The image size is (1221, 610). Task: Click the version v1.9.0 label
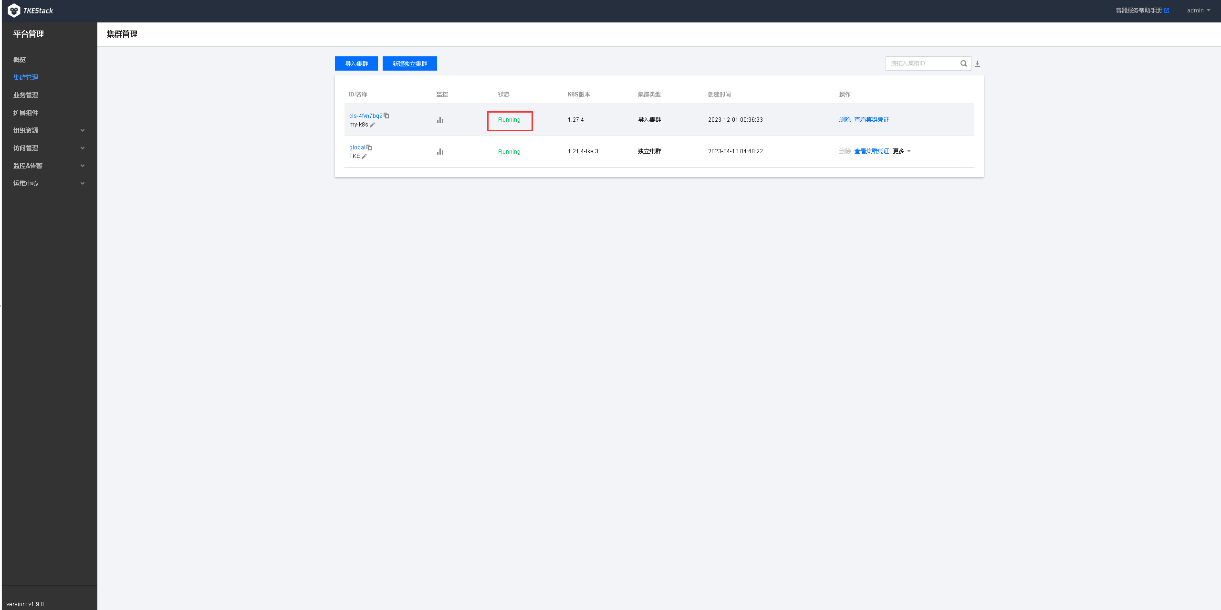[25, 604]
